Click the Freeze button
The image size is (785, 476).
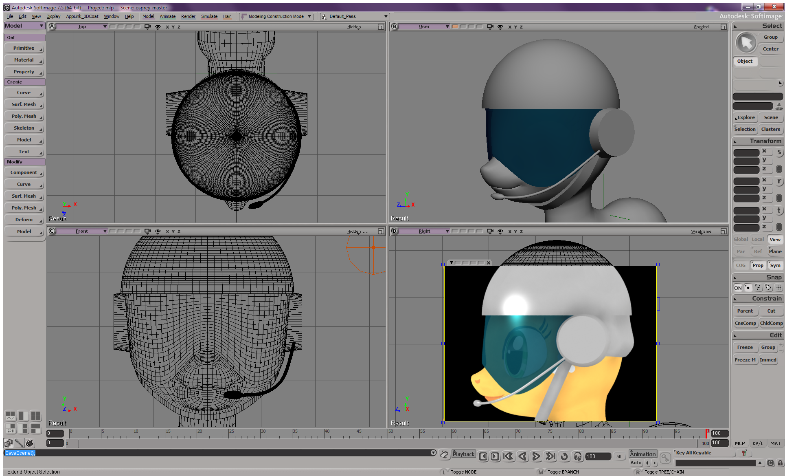point(745,347)
